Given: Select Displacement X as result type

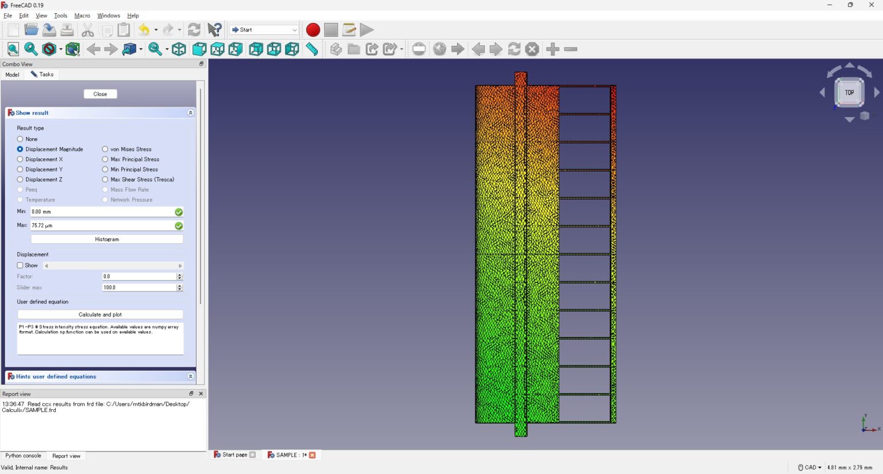Looking at the screenshot, I should click(x=19, y=159).
